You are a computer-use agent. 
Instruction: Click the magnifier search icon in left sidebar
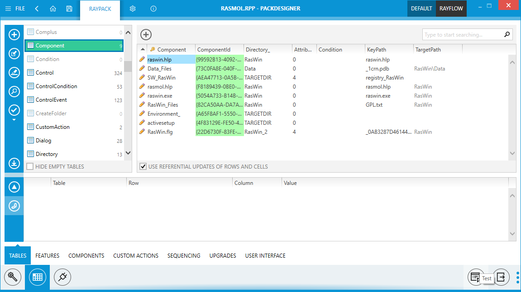pyautogui.click(x=14, y=91)
